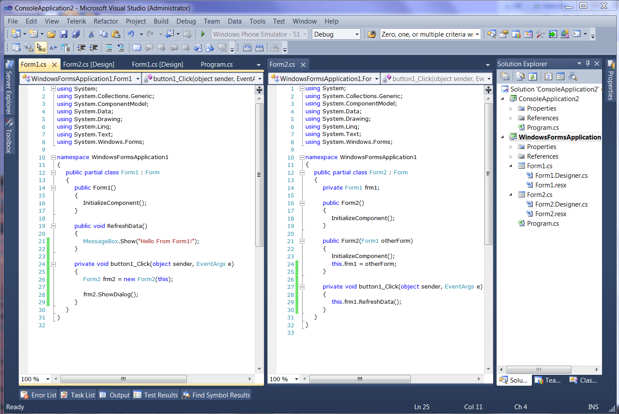Open the Refactor menu
This screenshot has height=414, width=619.
click(105, 21)
